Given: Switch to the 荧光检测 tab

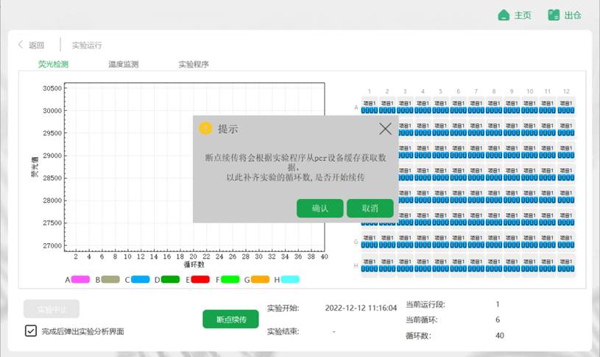Looking at the screenshot, I should coord(53,64).
